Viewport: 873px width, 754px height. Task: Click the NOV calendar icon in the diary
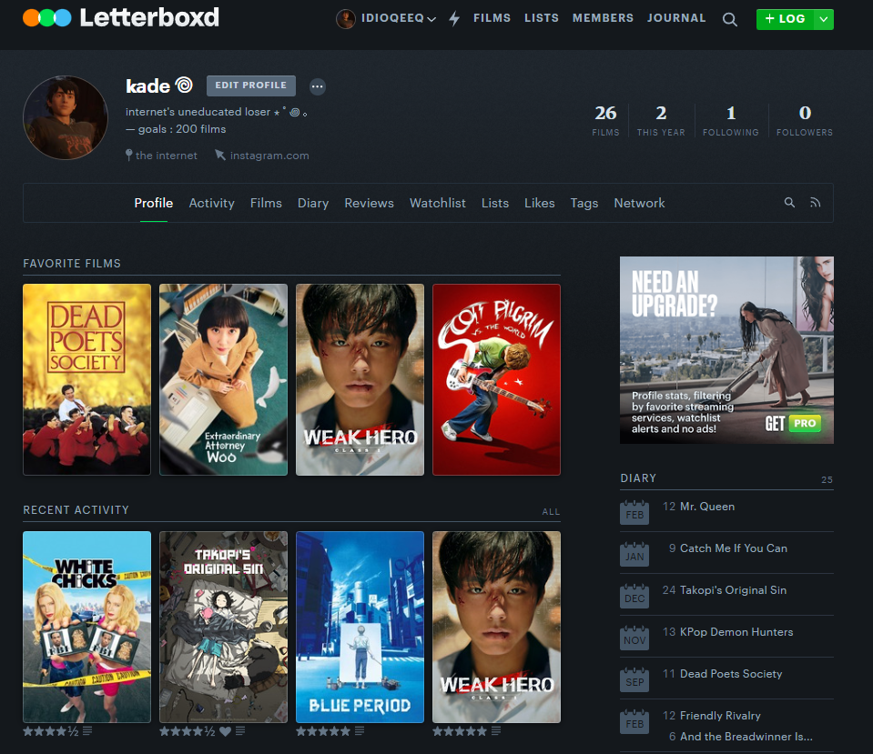point(634,638)
